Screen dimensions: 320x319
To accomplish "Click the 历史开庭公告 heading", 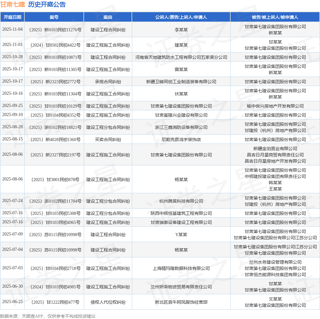I will [47, 4].
